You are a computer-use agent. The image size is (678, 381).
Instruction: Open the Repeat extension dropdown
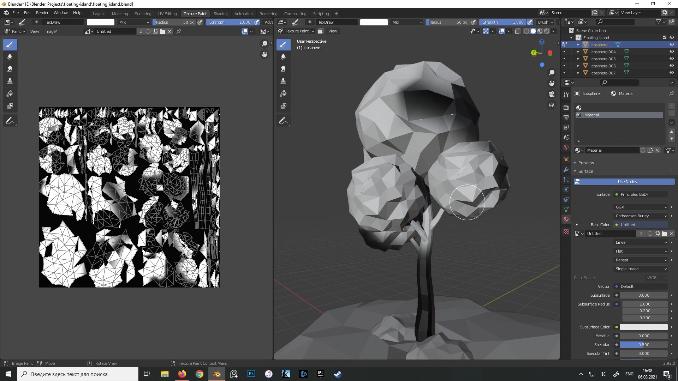pos(641,260)
